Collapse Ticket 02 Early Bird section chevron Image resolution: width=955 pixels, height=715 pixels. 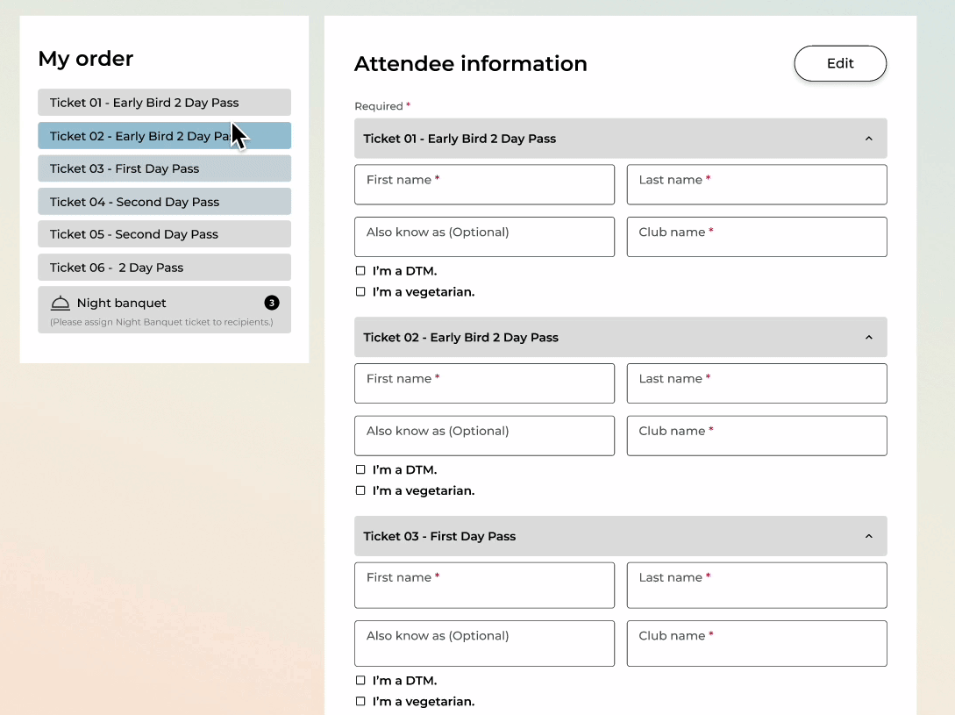868,338
